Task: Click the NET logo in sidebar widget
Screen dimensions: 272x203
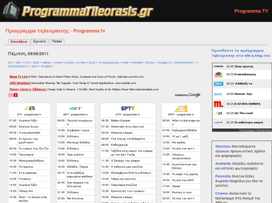Action: click(x=218, y=123)
